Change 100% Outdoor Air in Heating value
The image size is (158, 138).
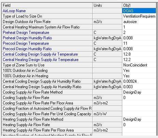[x=139, y=76]
